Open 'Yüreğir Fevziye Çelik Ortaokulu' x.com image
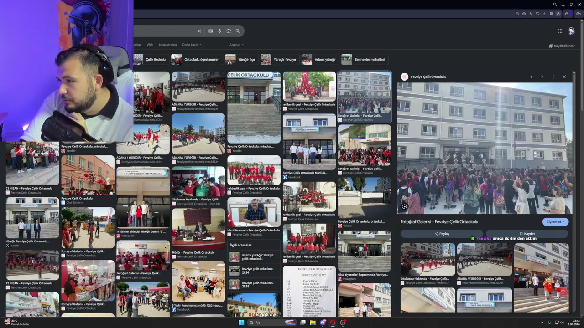584x328 pixels. click(x=32, y=218)
